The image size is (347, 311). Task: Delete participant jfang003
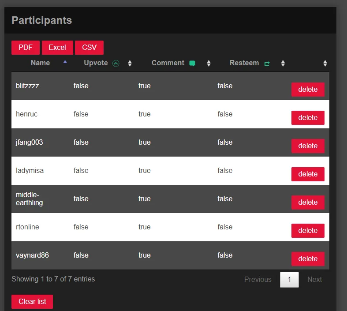coord(308,146)
